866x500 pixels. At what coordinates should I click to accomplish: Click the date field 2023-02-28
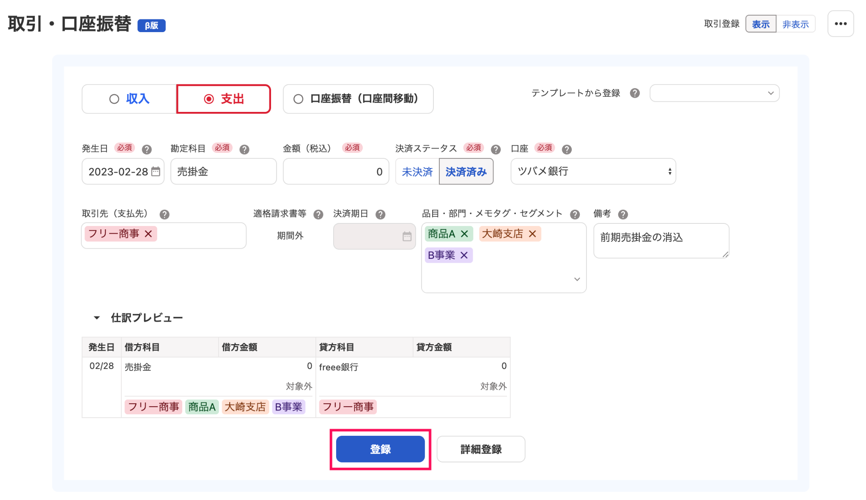[123, 171]
